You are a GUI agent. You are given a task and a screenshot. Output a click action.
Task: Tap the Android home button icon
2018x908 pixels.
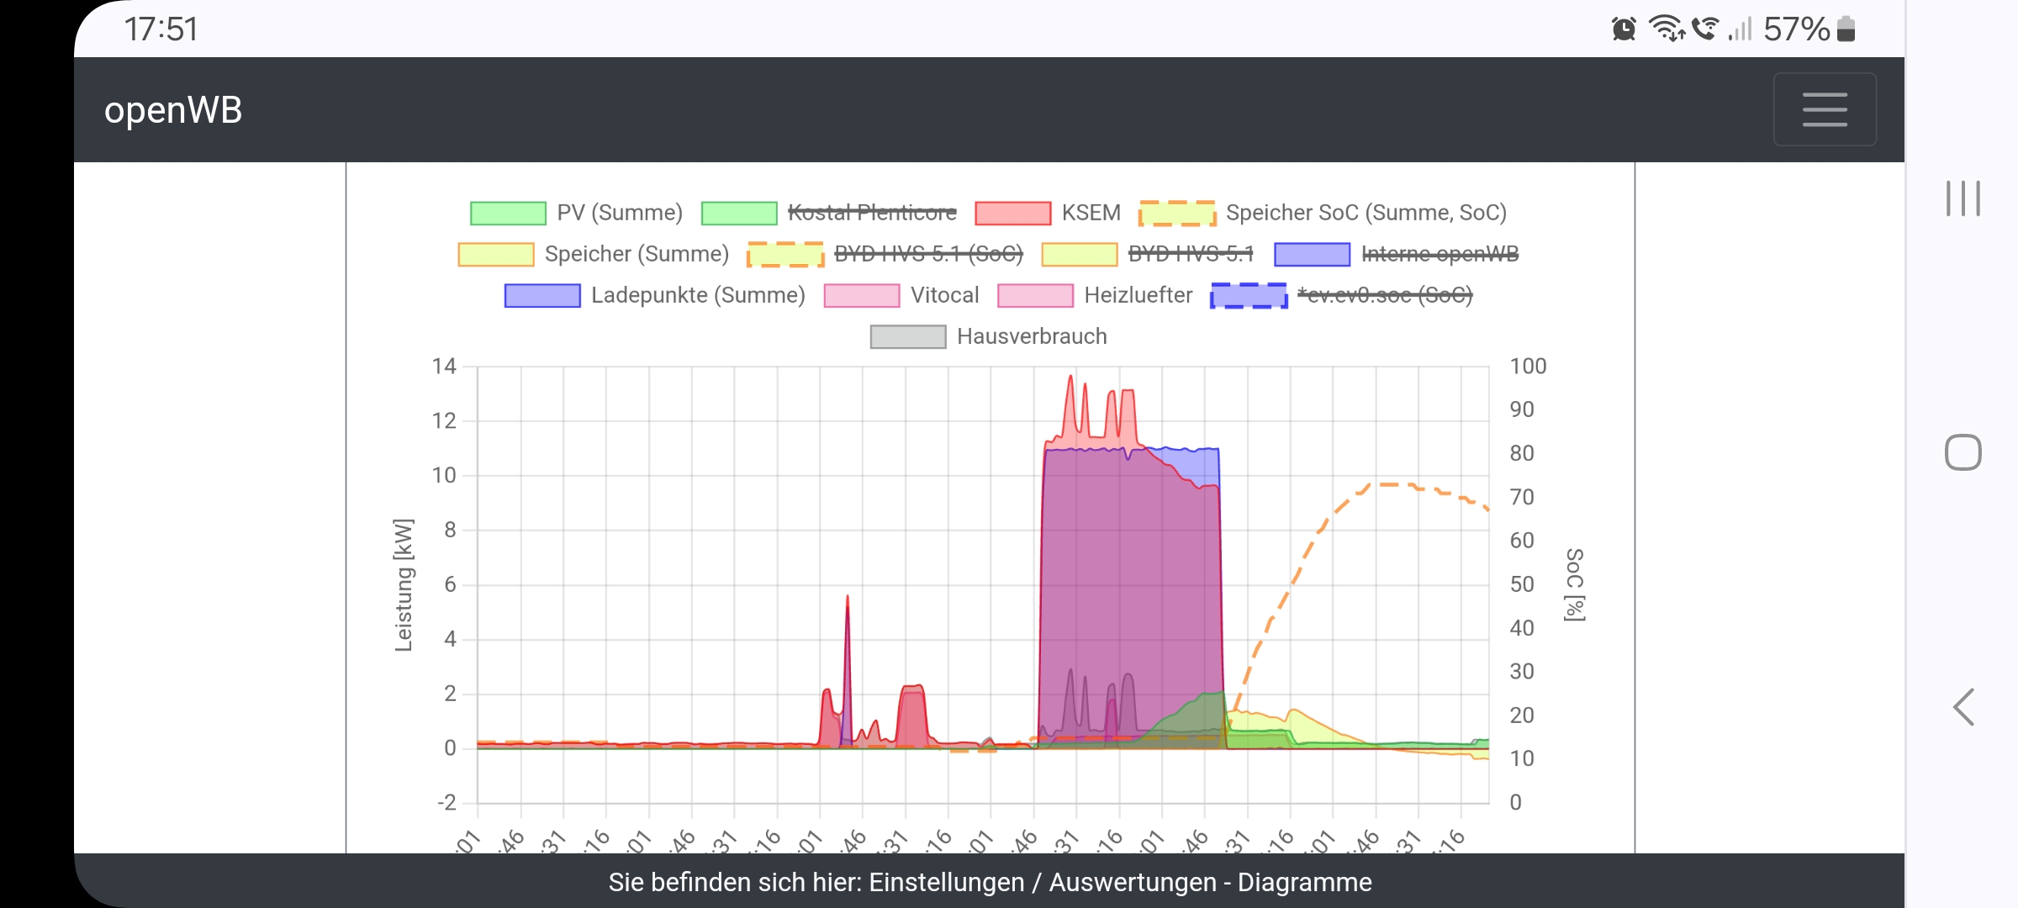[x=1963, y=452]
